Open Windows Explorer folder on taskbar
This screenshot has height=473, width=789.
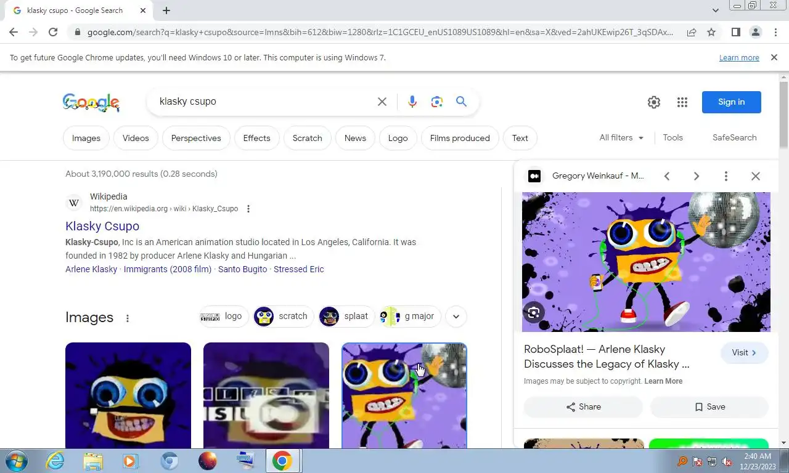93,461
